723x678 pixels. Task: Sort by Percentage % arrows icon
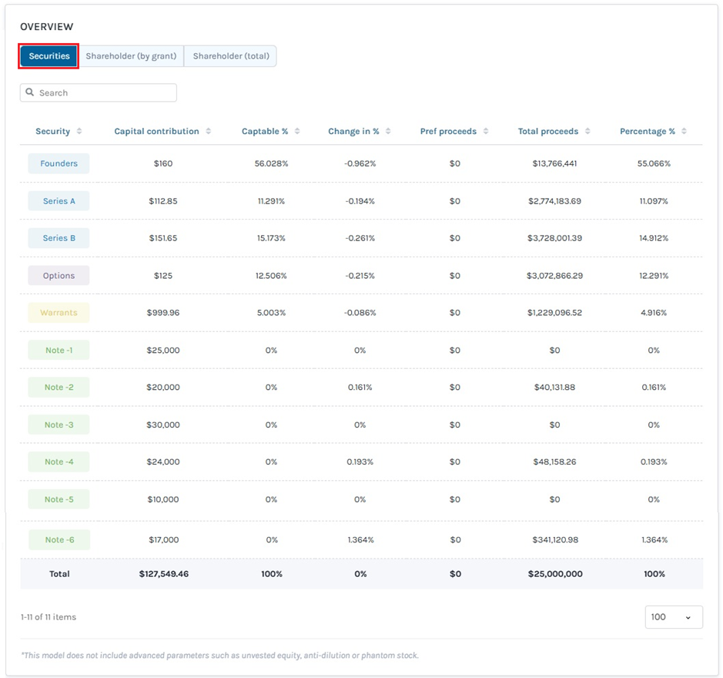point(685,131)
